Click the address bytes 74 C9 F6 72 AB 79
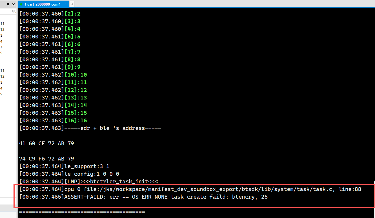This screenshot has width=375, height=218. point(47,159)
